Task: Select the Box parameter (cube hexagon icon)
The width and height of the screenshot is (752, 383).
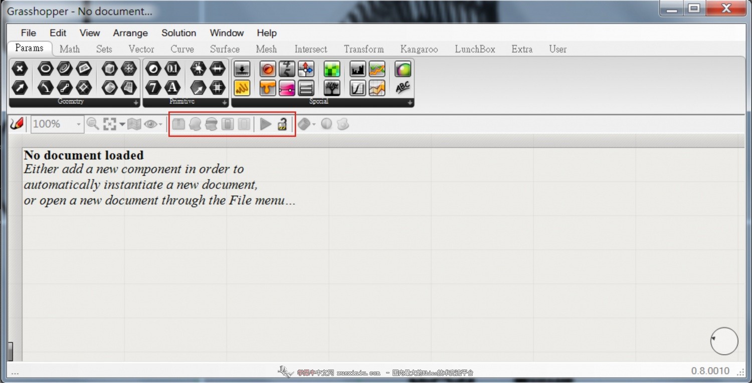Action: click(x=110, y=69)
